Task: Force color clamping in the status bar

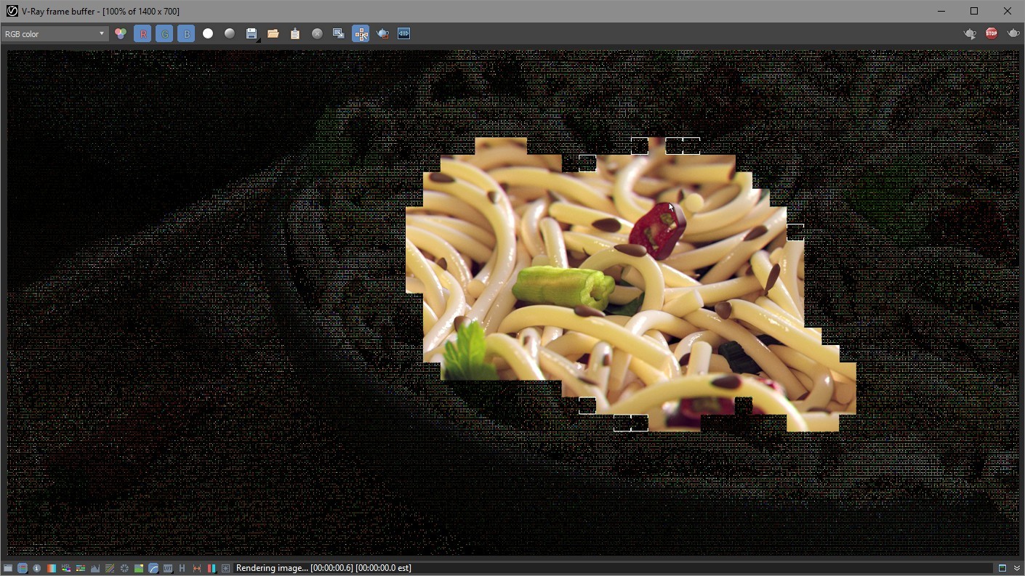Action: pos(23,568)
